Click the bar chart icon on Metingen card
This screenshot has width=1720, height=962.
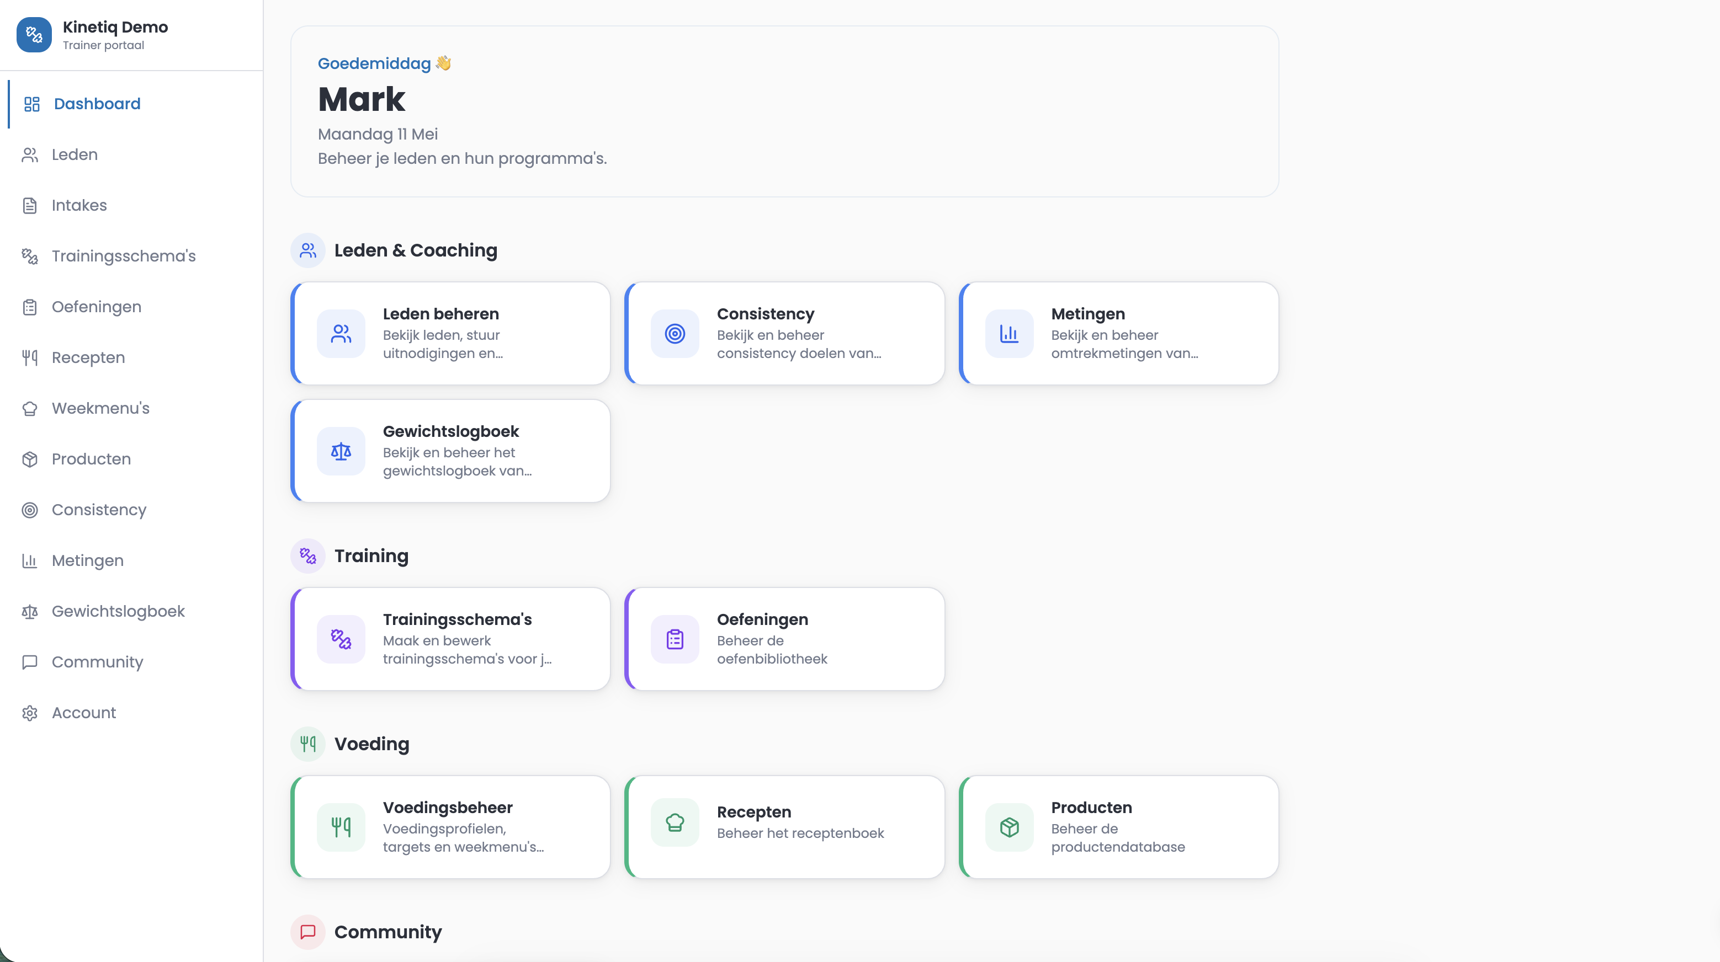(x=1010, y=334)
